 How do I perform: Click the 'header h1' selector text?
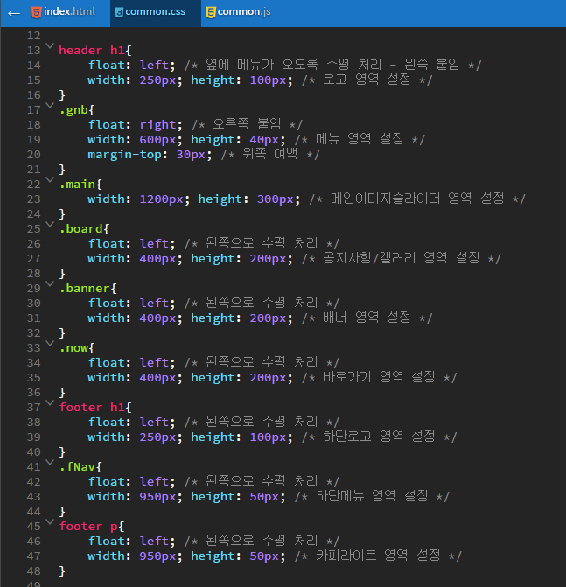92,50
